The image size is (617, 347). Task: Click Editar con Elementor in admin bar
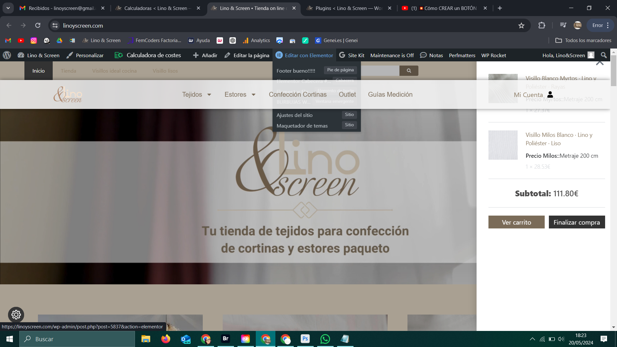[x=304, y=55]
